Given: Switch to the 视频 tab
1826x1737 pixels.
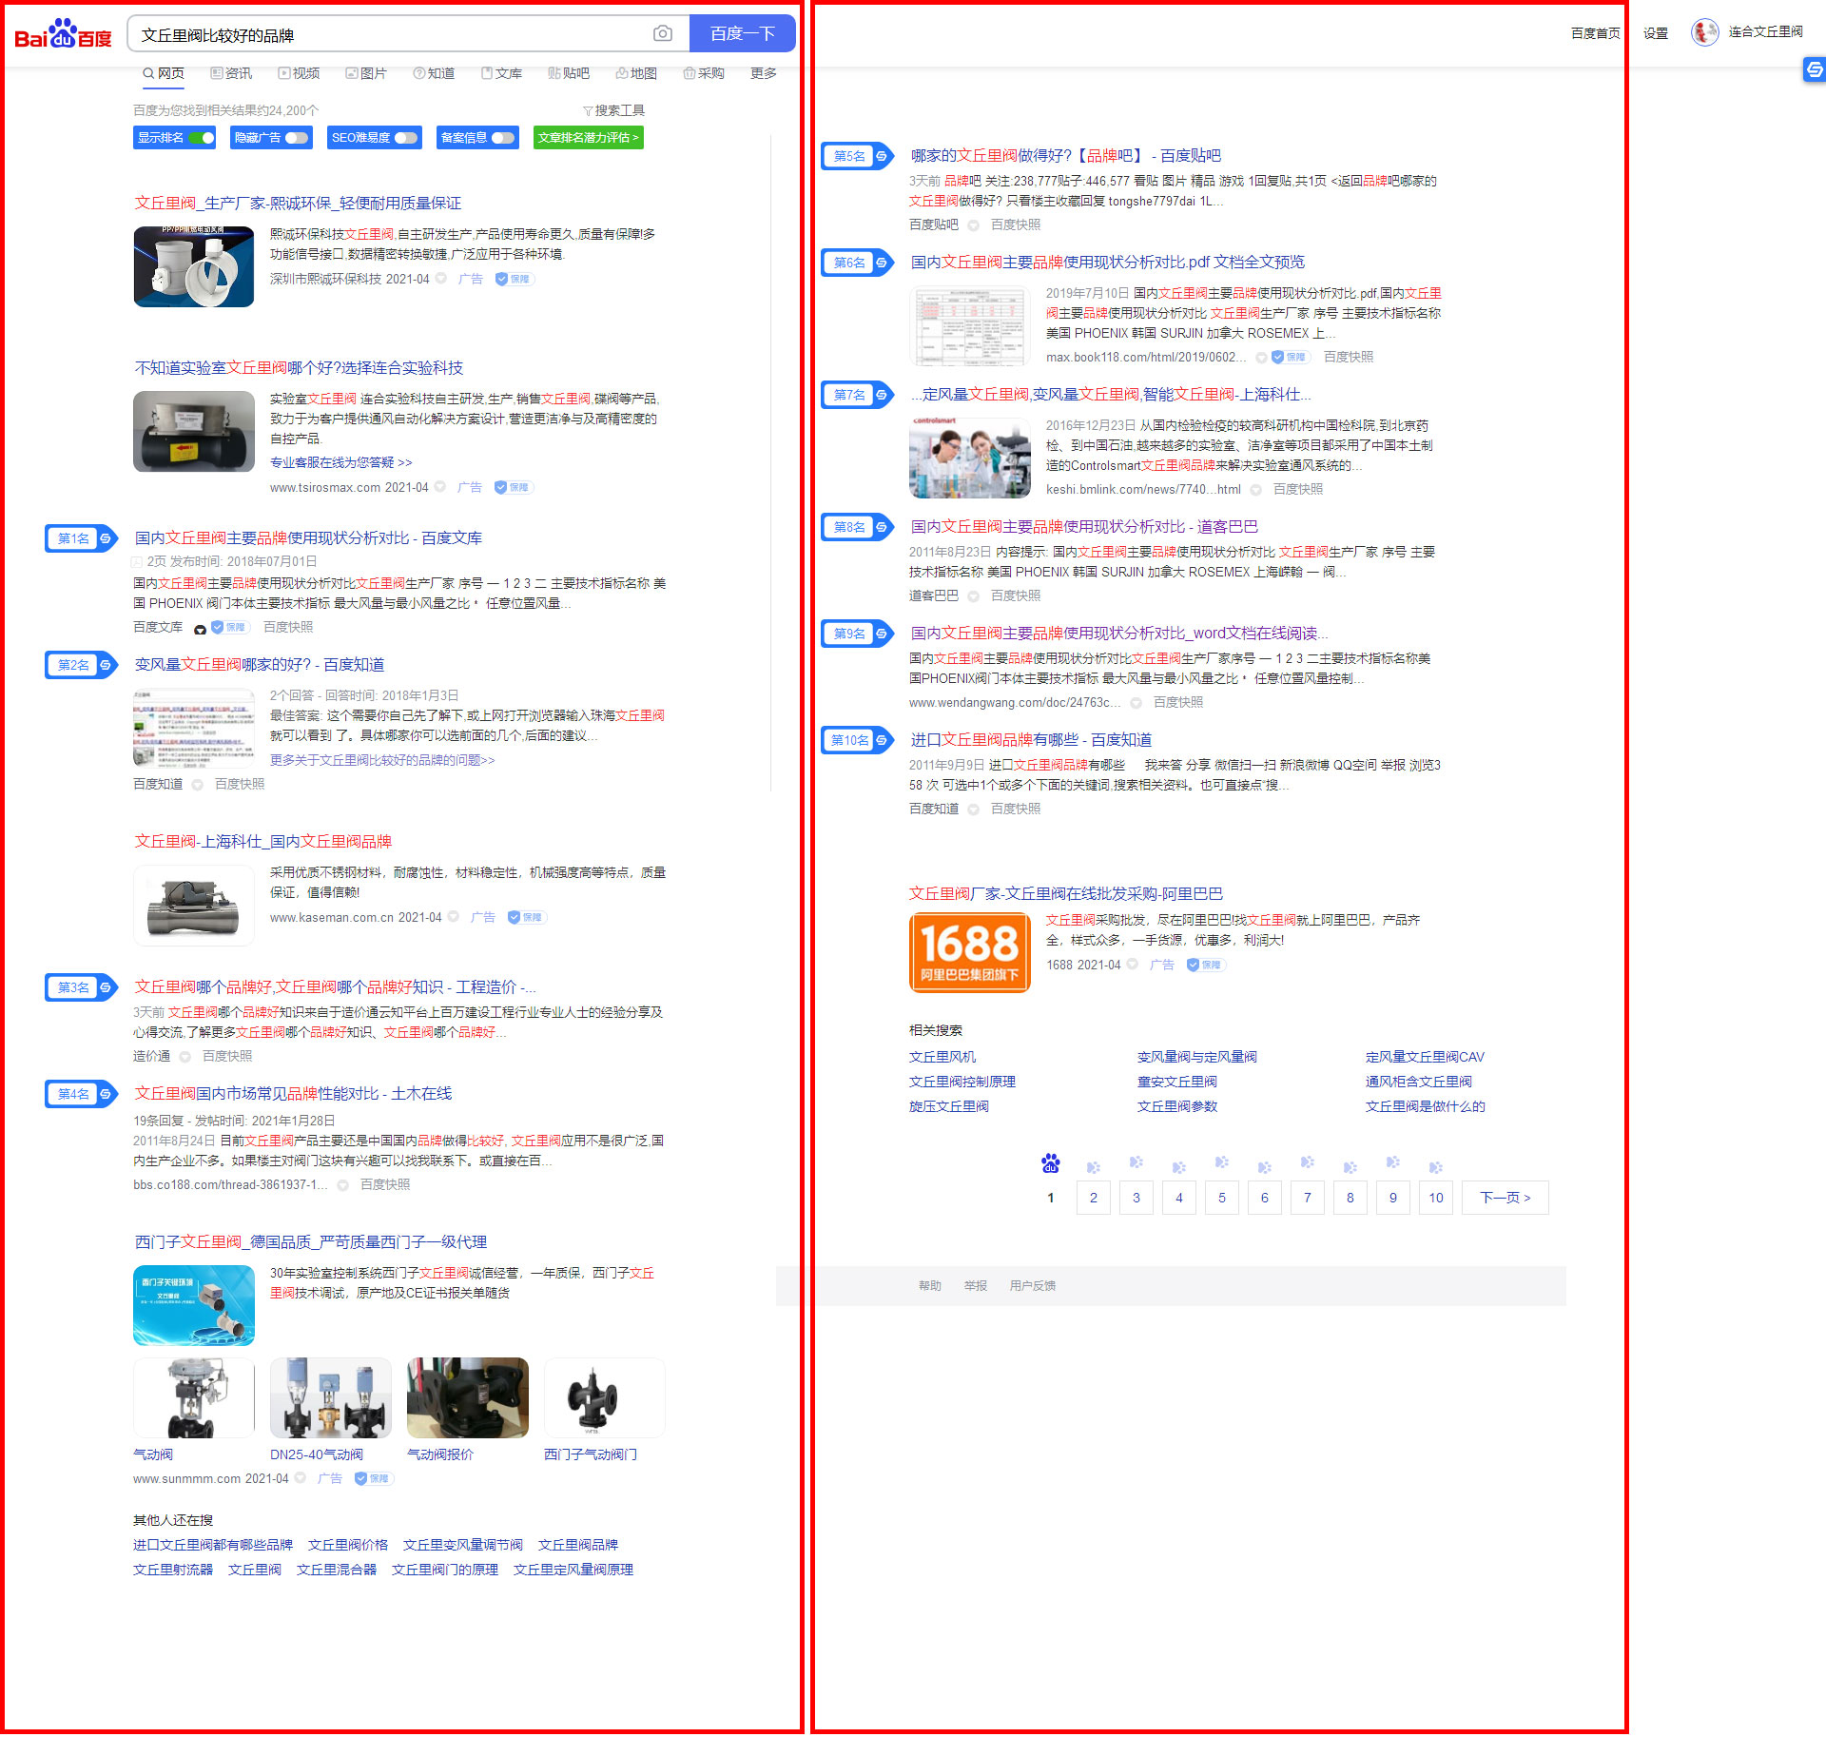Looking at the screenshot, I should point(299,73).
